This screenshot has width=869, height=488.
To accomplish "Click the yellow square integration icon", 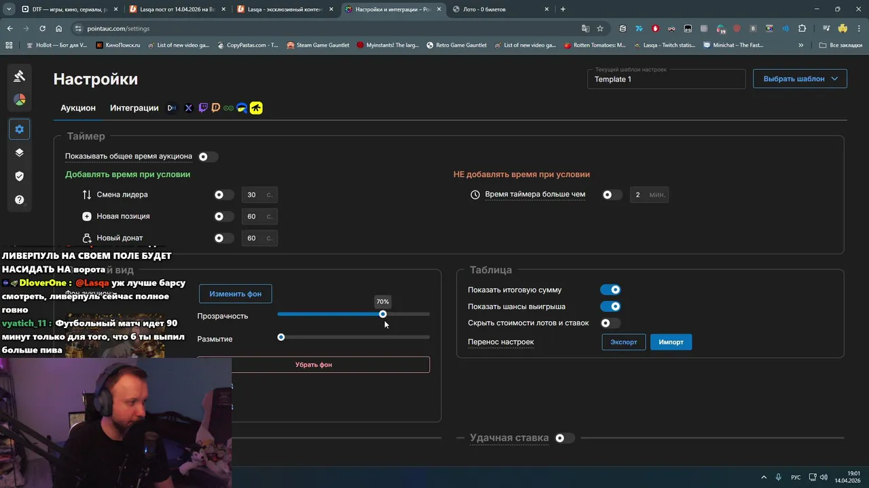I will [256, 108].
